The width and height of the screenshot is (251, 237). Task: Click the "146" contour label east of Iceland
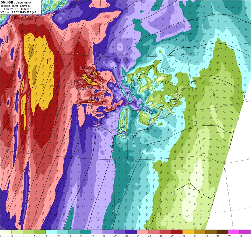coord(194,81)
